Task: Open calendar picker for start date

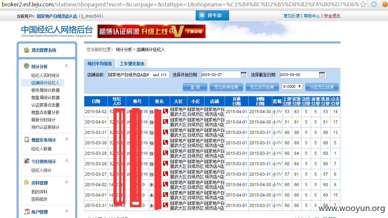Action: [244, 75]
